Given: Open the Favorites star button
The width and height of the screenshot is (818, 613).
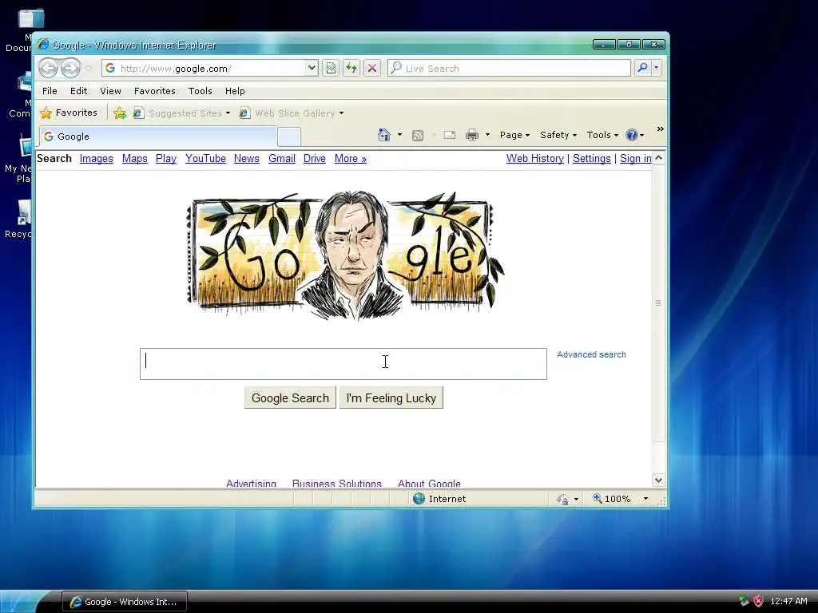Looking at the screenshot, I should (69, 113).
